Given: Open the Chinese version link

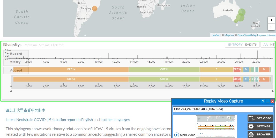Looking at the screenshot, I should click(x=26, y=110).
